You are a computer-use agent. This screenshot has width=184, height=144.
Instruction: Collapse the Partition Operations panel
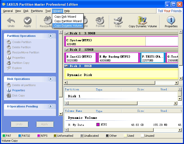pos(51,36)
